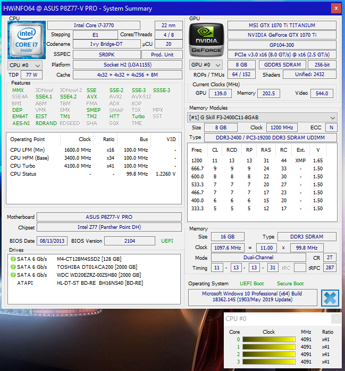Click the ASUS P8Z77-V PRO motherboard field
This screenshot has height=371, width=345.
[x=109, y=217]
